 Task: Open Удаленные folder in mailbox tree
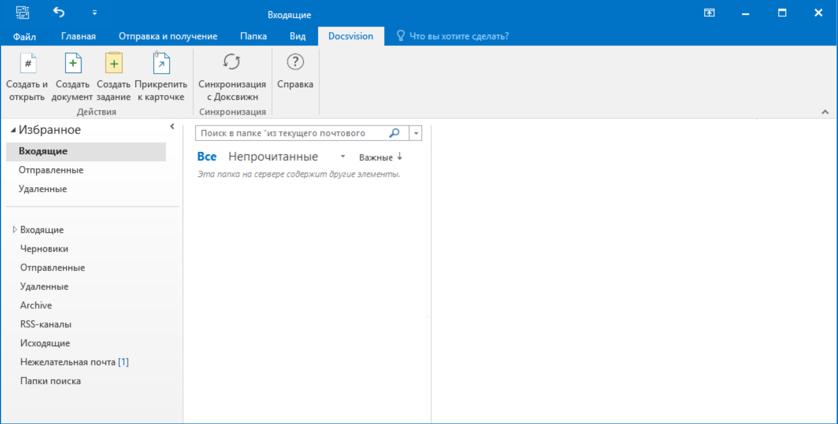44,287
